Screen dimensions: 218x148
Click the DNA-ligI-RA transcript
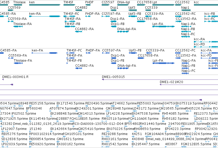(x=123, y=32)
